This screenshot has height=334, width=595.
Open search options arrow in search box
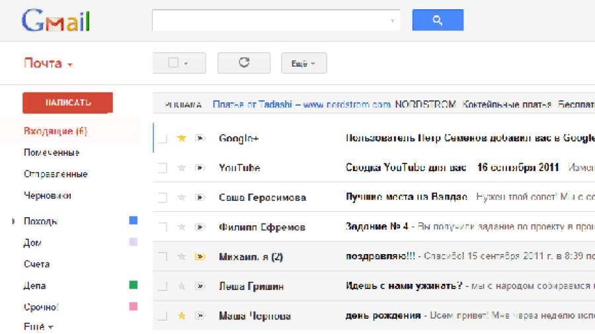[392, 20]
